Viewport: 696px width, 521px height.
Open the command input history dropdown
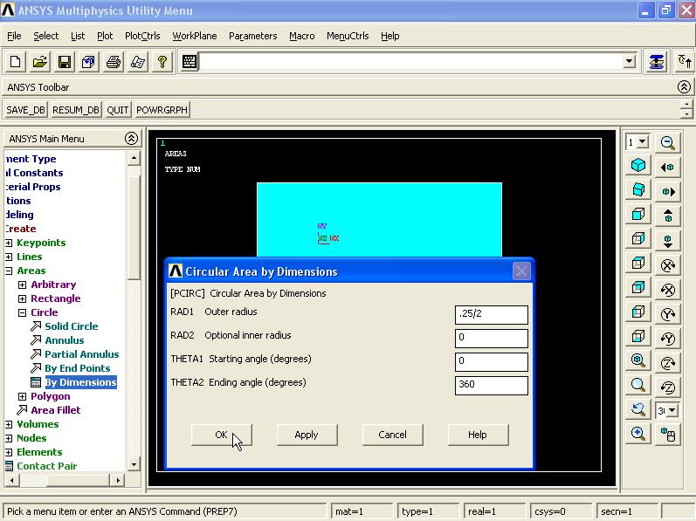tap(629, 62)
